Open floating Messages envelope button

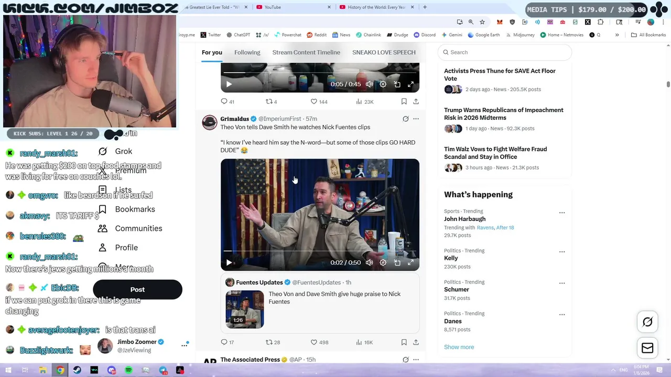click(x=647, y=348)
